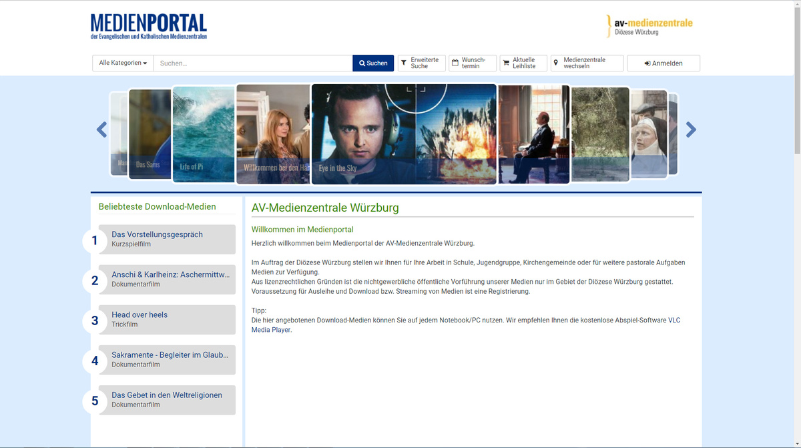Open the Das Sams cover
The image size is (801, 448).
[150, 134]
